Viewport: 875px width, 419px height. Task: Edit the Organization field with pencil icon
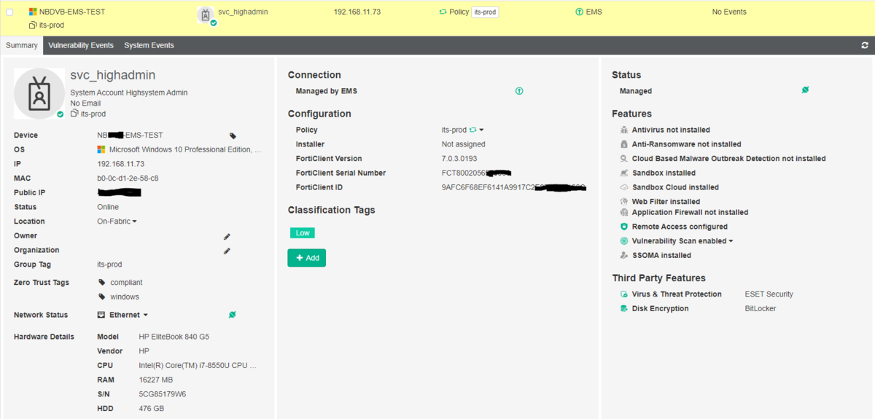pyautogui.click(x=227, y=251)
